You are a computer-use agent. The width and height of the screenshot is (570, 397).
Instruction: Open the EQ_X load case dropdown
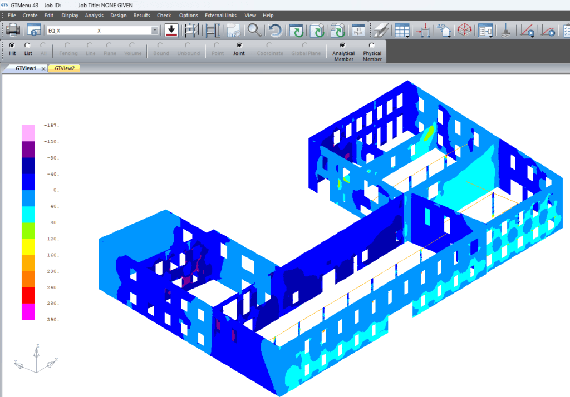click(155, 31)
